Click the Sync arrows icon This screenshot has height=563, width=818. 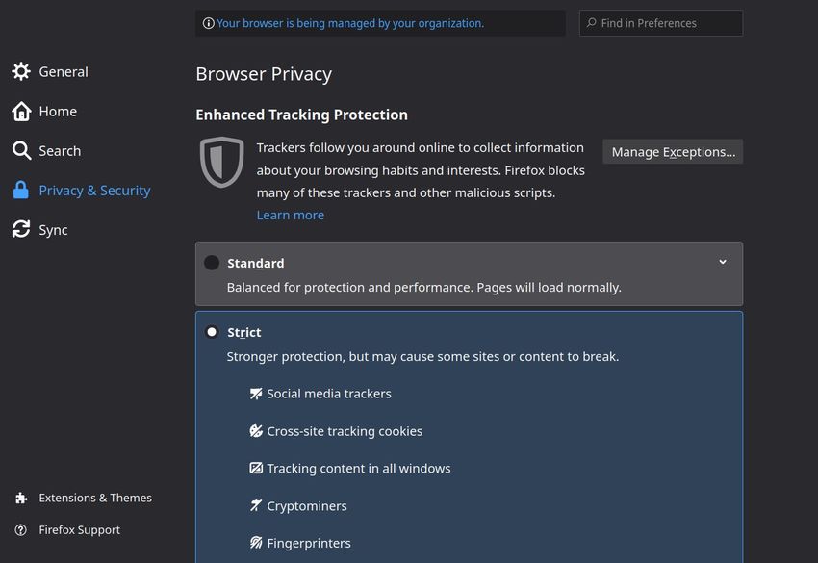tap(21, 229)
